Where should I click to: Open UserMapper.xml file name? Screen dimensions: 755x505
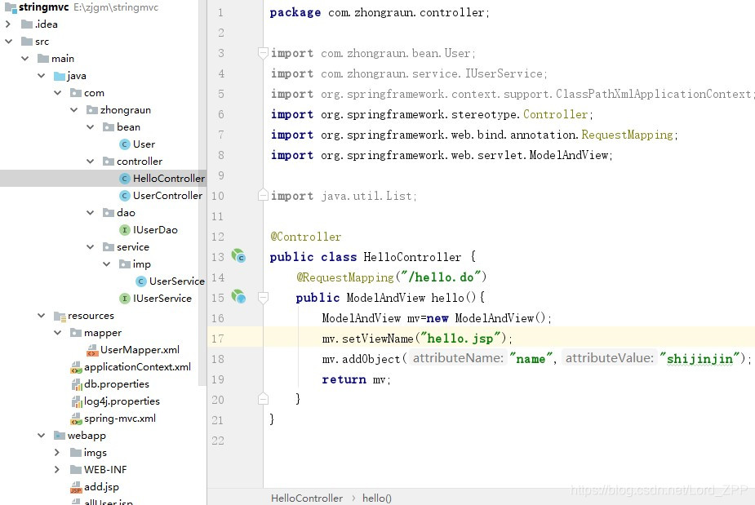140,350
